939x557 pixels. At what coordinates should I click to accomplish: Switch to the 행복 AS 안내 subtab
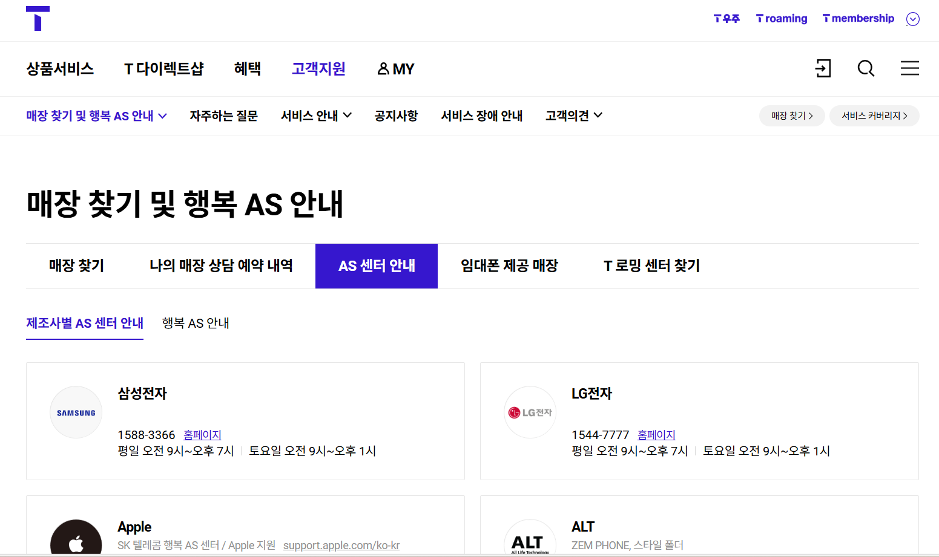click(195, 323)
